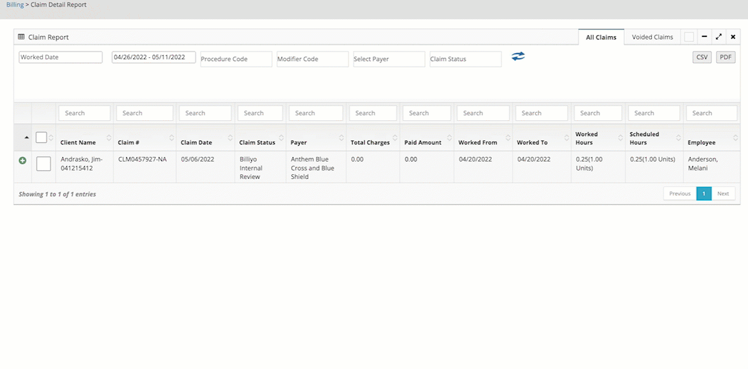748x369 pixels.
Task: Toggle the small checkbox beside Voided Claims
Action: 689,37
